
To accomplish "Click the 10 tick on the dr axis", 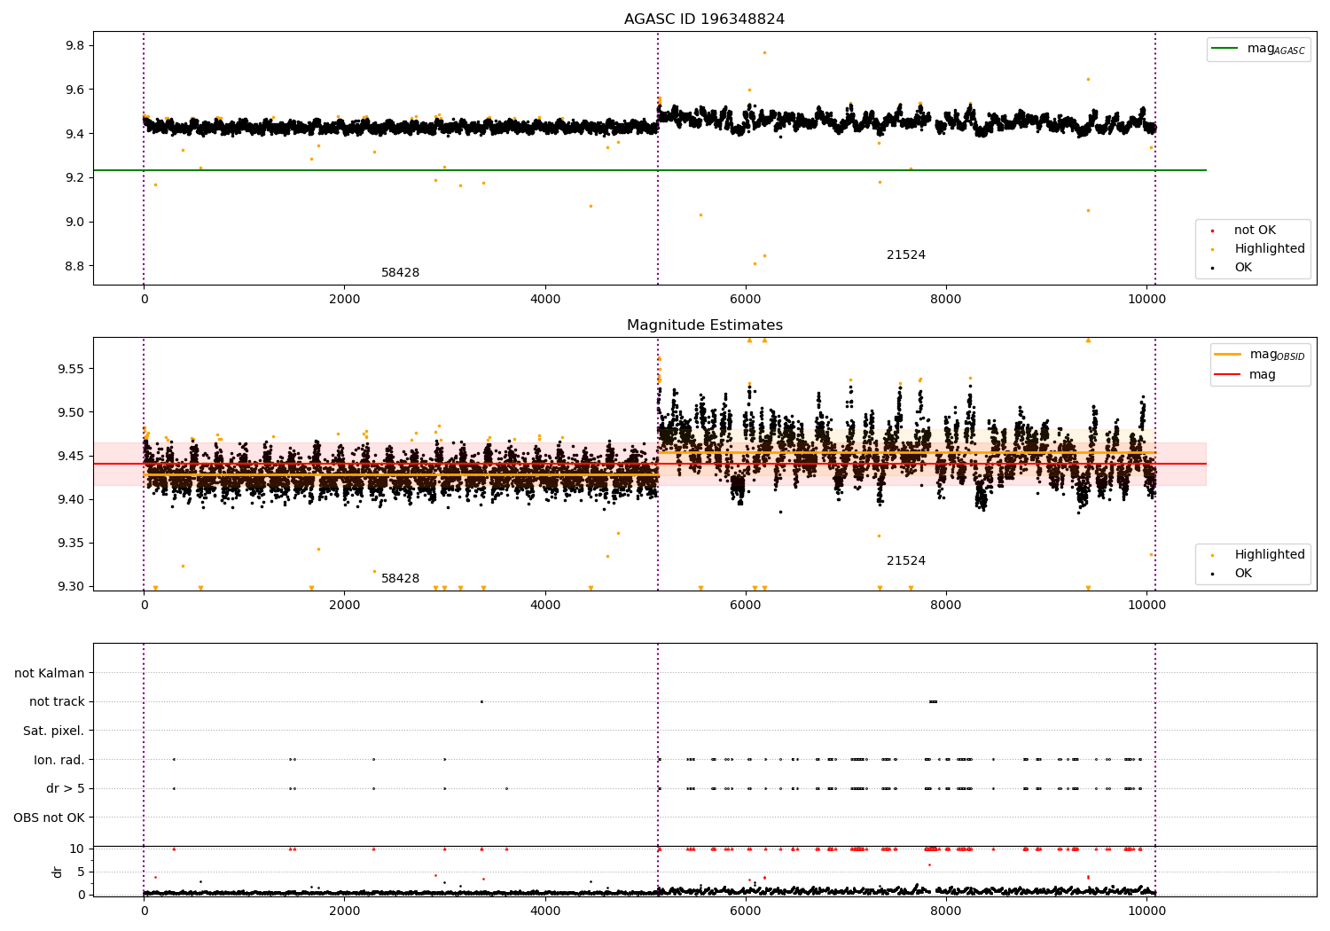I will point(77,849).
